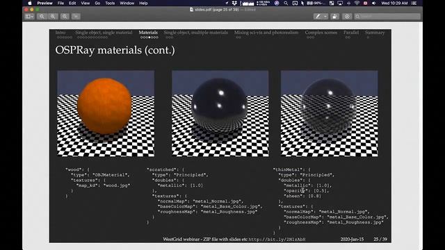Jump to the Intro section link

[60, 33]
